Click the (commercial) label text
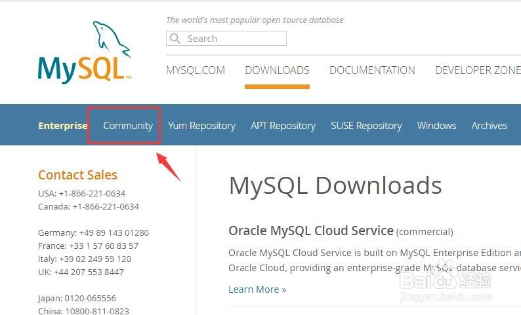 coord(425,232)
